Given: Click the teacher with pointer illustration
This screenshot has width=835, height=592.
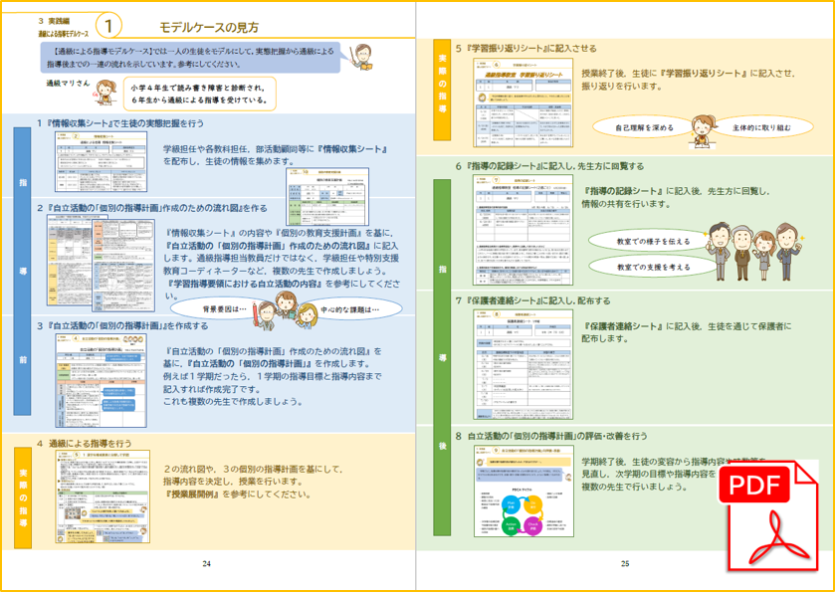Looking at the screenshot, I should coord(360,58).
